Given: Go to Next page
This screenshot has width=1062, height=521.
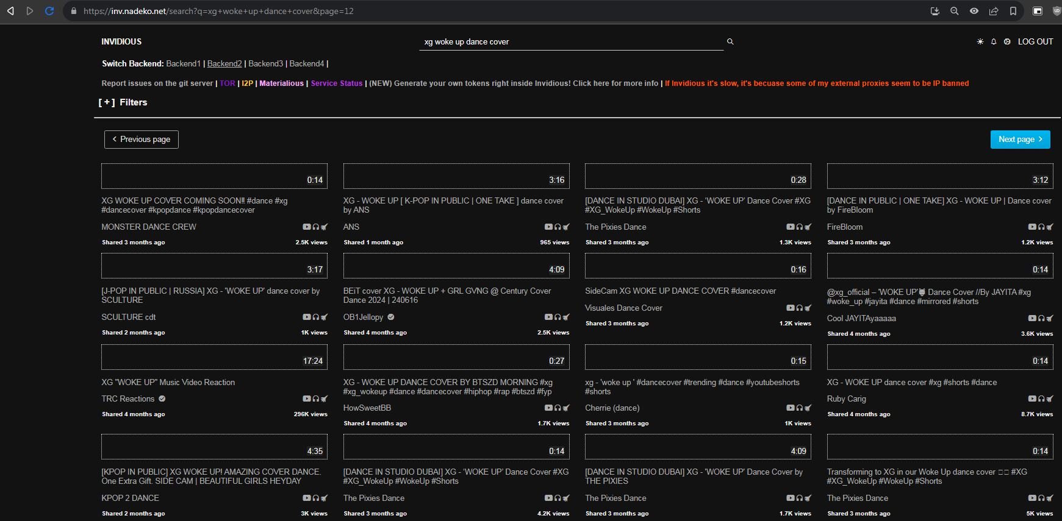Looking at the screenshot, I should (1020, 139).
